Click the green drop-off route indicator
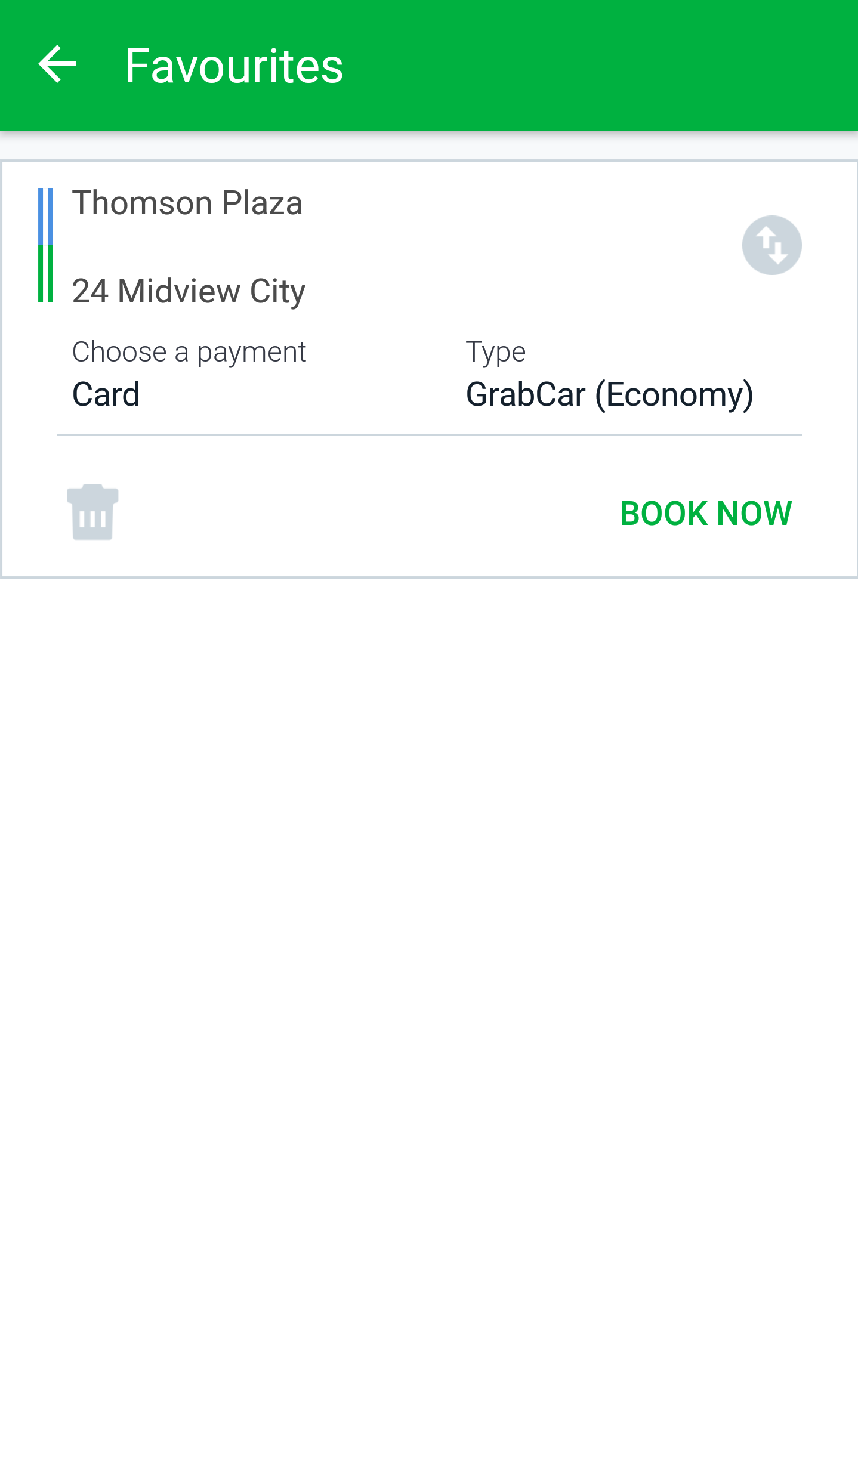This screenshot has height=1467, width=858. (x=45, y=274)
